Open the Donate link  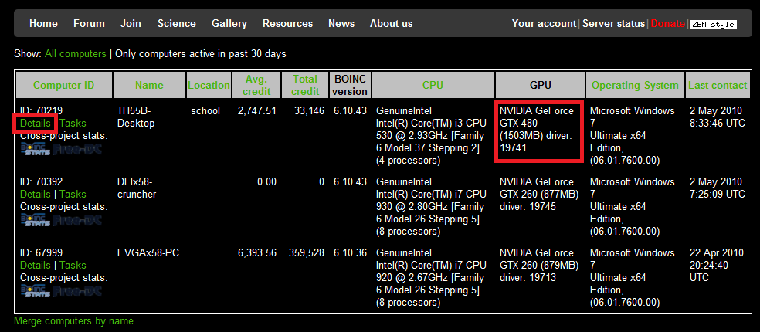[x=667, y=23]
